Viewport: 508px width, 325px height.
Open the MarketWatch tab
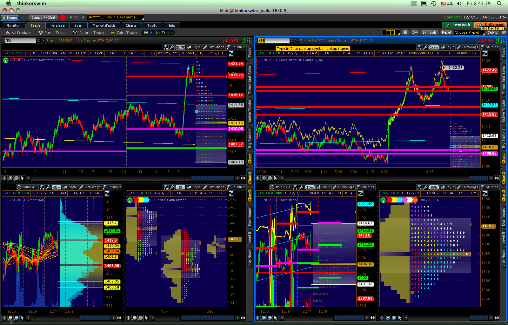click(x=104, y=25)
